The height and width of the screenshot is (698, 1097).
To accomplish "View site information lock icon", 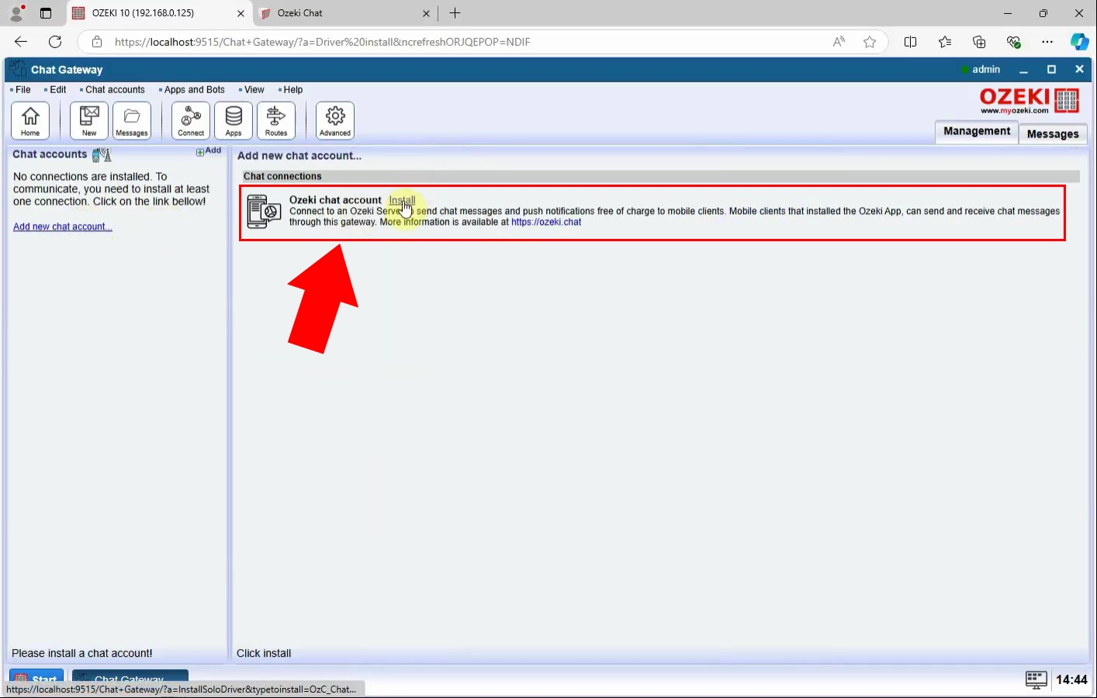I will [x=97, y=42].
